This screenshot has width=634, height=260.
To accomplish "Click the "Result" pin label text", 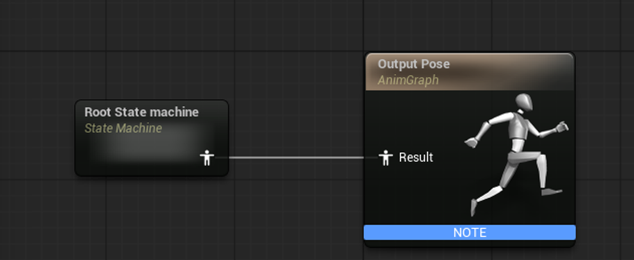I will click(x=416, y=157).
